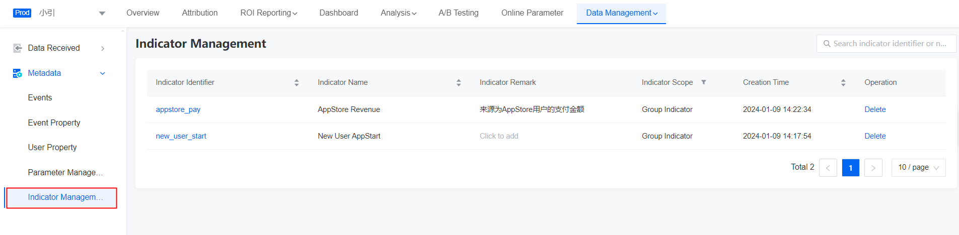The height and width of the screenshot is (235, 959).
Task: Open the appstore_pay indicator link
Action: point(178,109)
